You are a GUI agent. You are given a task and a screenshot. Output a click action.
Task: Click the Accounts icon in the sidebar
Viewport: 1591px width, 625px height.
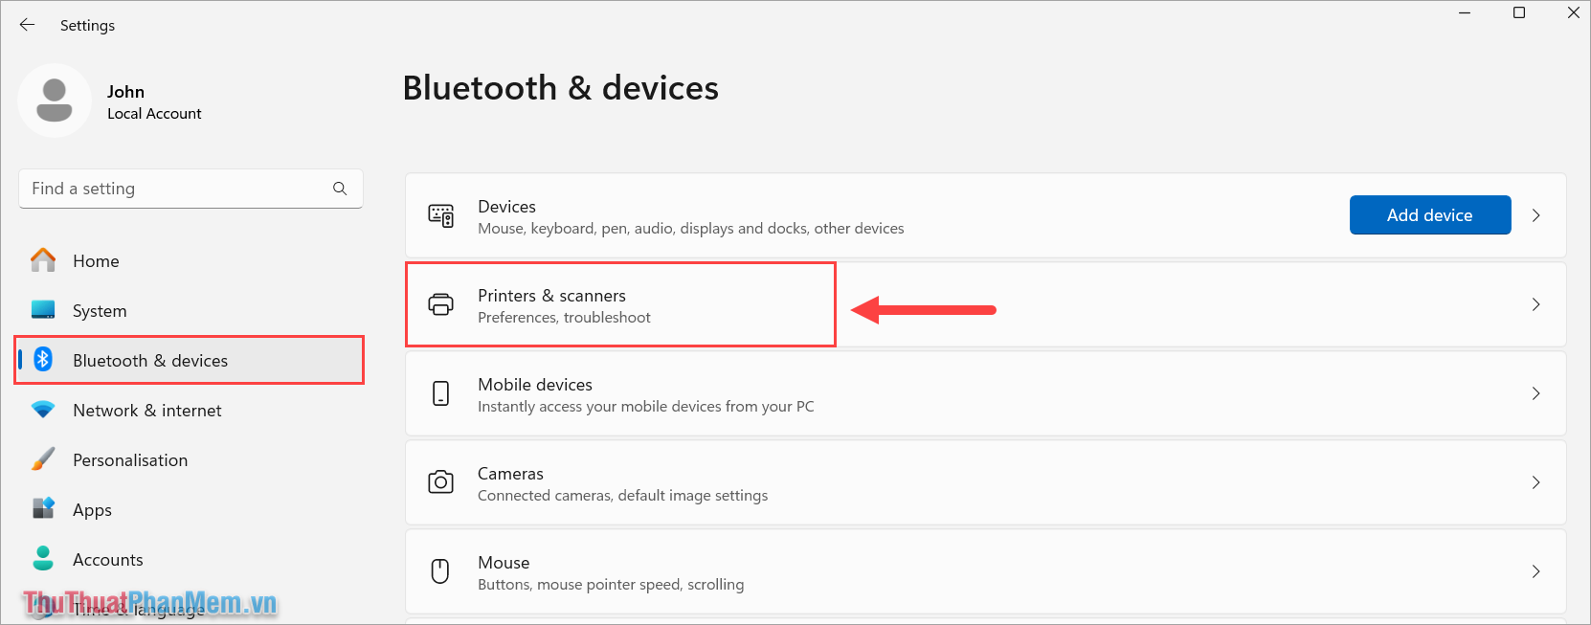(x=43, y=559)
